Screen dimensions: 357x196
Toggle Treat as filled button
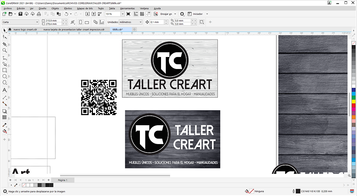click(x=201, y=22)
